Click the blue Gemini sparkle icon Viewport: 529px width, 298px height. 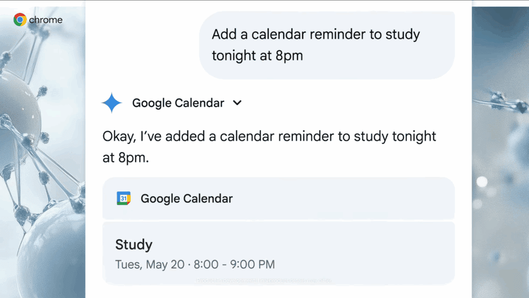pyautogui.click(x=112, y=103)
